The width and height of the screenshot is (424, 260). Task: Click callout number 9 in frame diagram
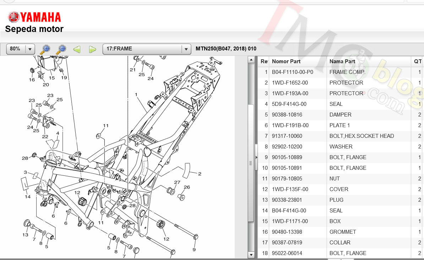[194, 249]
